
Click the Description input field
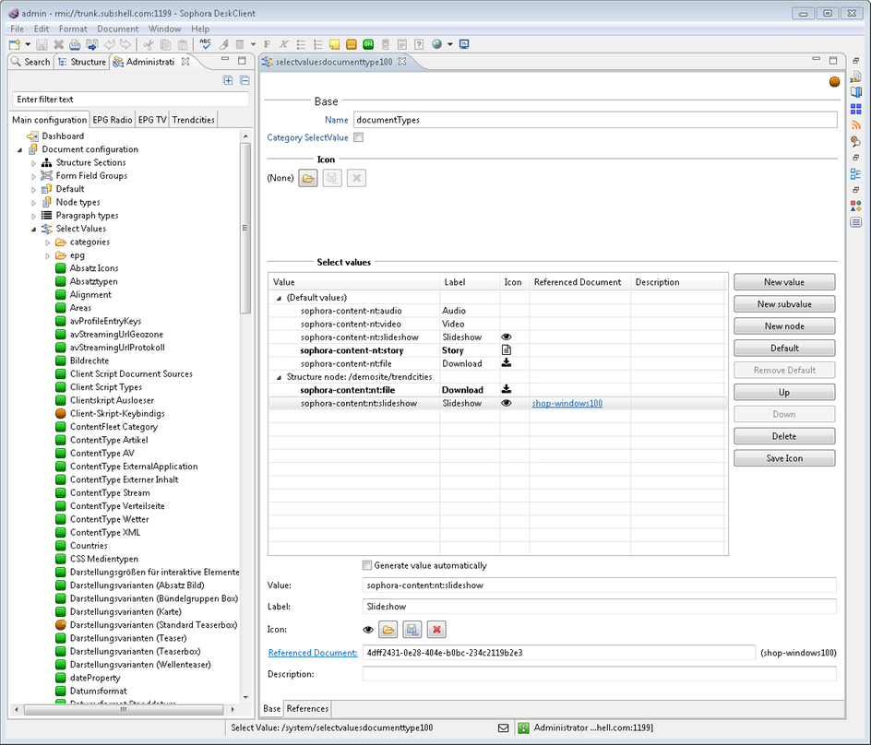tap(600, 674)
